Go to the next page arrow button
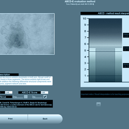Screen dimensions: 129x129 click(99, 104)
